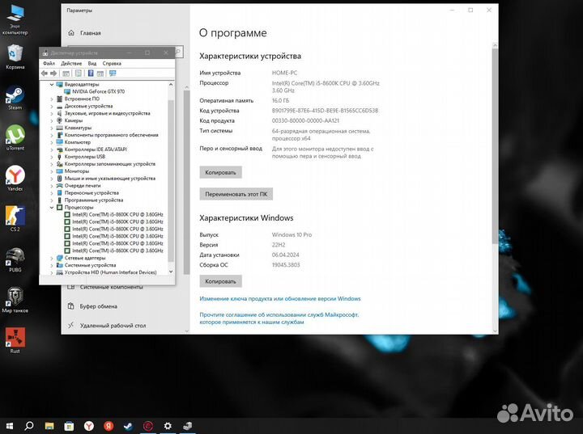The image size is (583, 434).
Task: Open the Корзина recycle bin icon
Action: pos(15,57)
